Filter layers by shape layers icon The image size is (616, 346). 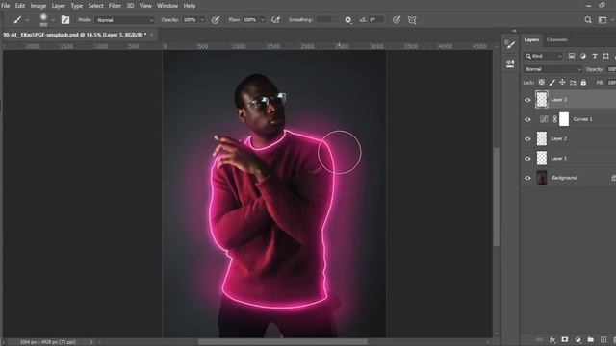point(605,56)
